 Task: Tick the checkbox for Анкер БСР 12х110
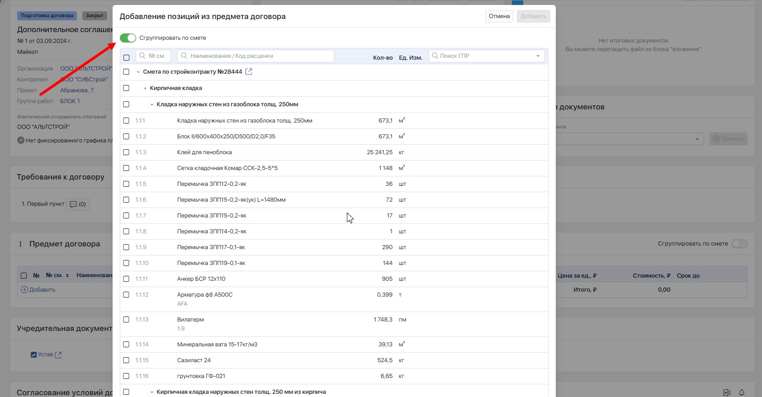coord(126,279)
